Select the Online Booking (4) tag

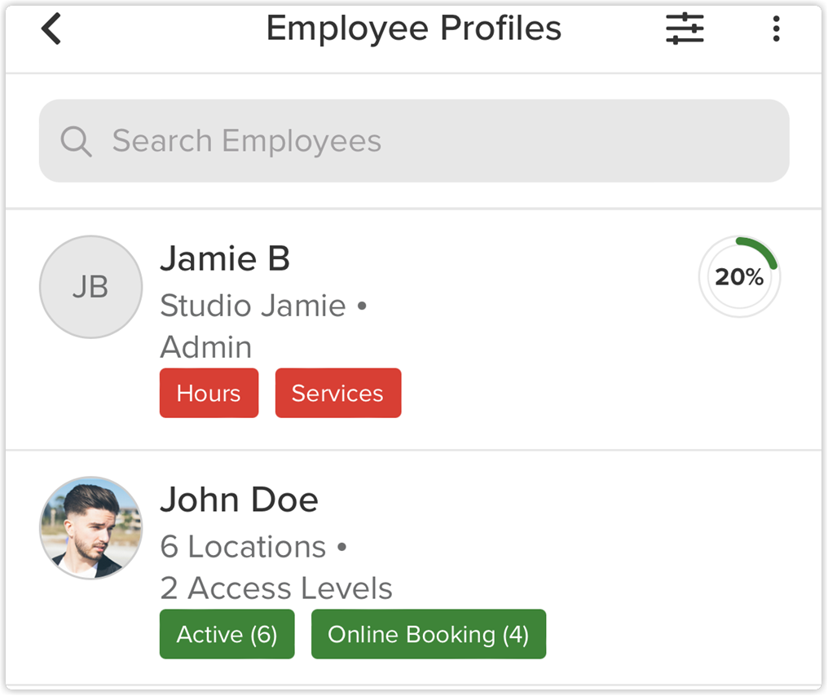(428, 634)
